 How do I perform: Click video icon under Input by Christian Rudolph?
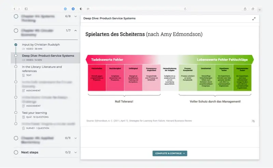[x=24, y=49]
